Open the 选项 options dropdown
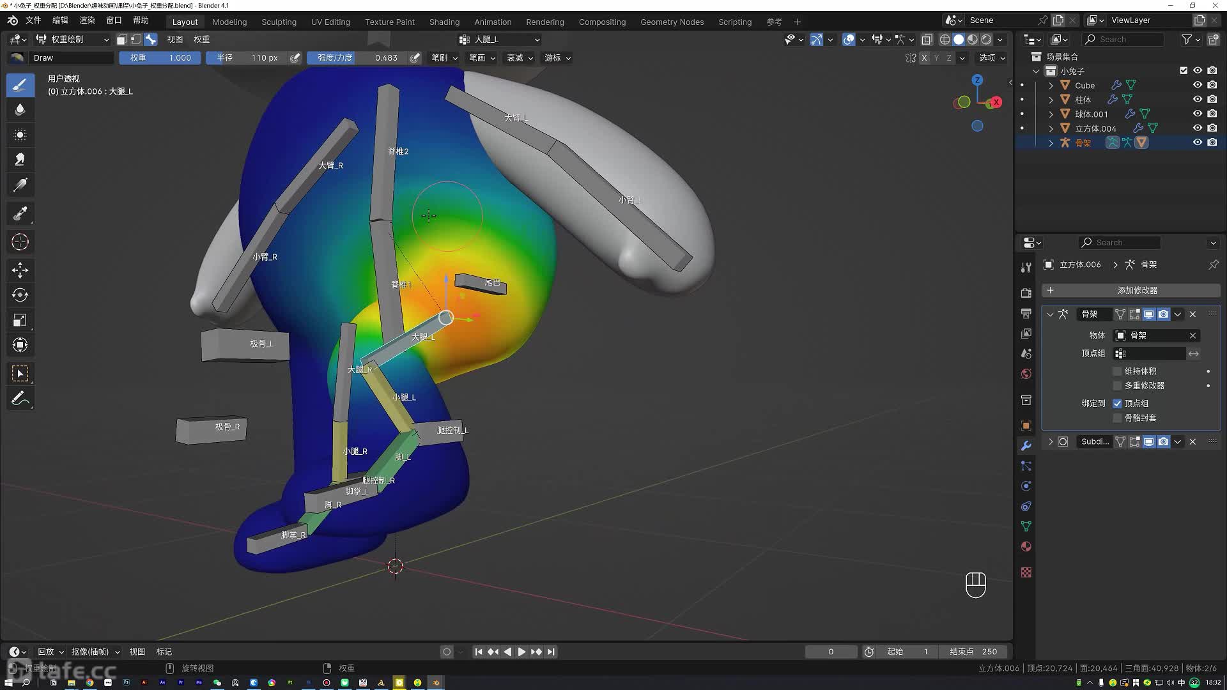The height and width of the screenshot is (690, 1227). point(992,58)
